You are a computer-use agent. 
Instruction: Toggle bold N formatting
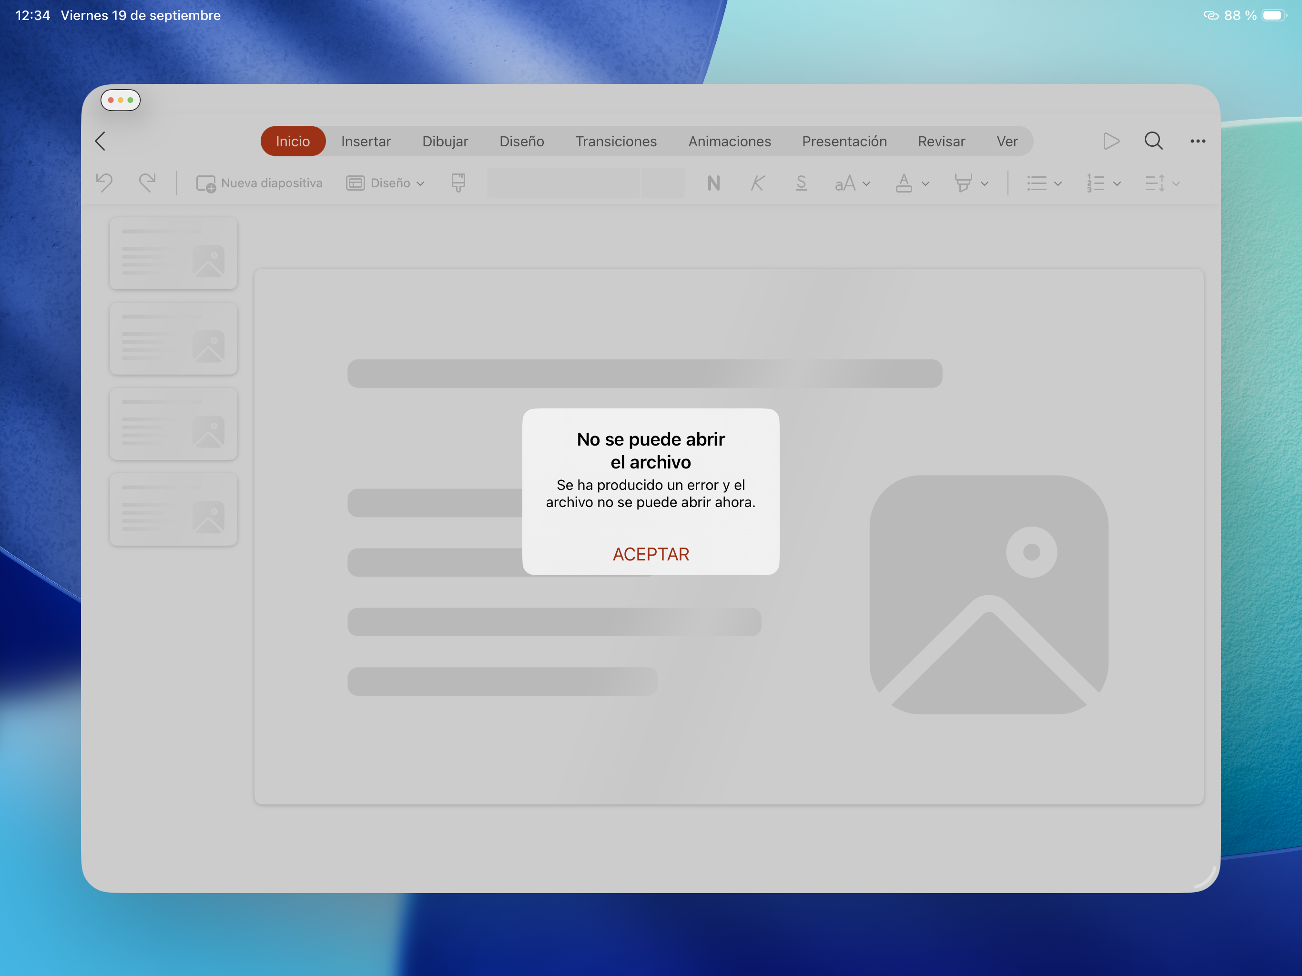(x=713, y=183)
